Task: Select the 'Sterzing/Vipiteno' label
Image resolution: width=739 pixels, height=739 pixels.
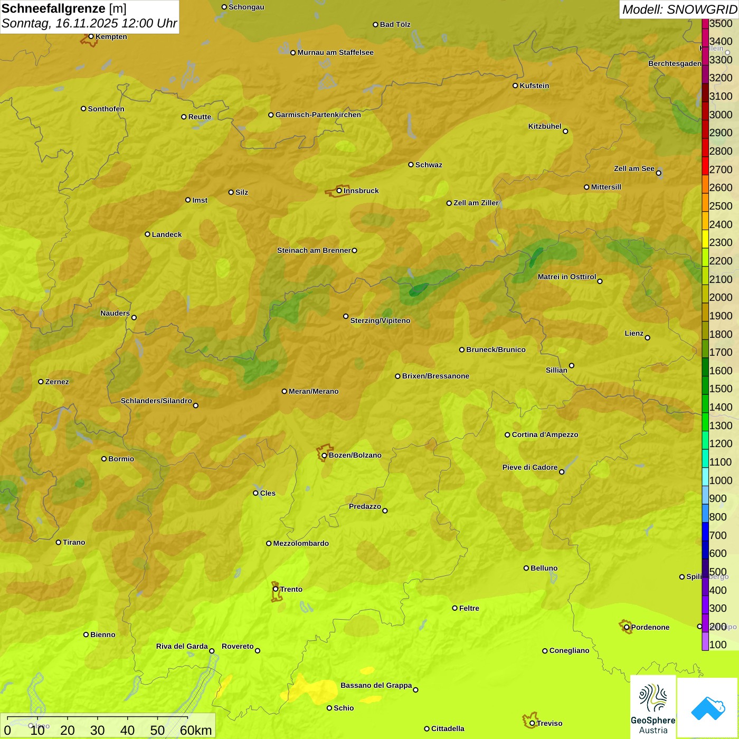Action: click(x=380, y=320)
